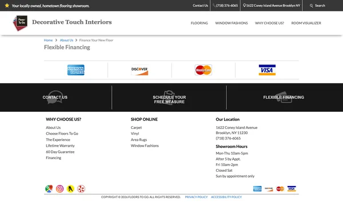Click 'After 5 by Appt.' hours text
The width and height of the screenshot is (343, 214).
228,159
